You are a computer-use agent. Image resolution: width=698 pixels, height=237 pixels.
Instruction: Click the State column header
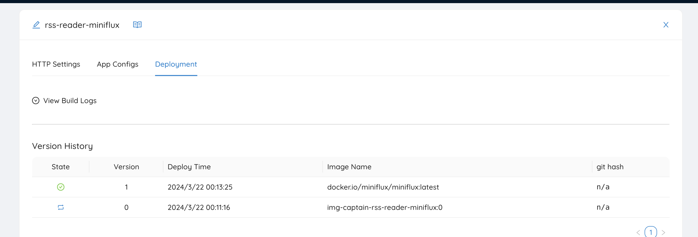[61, 167]
